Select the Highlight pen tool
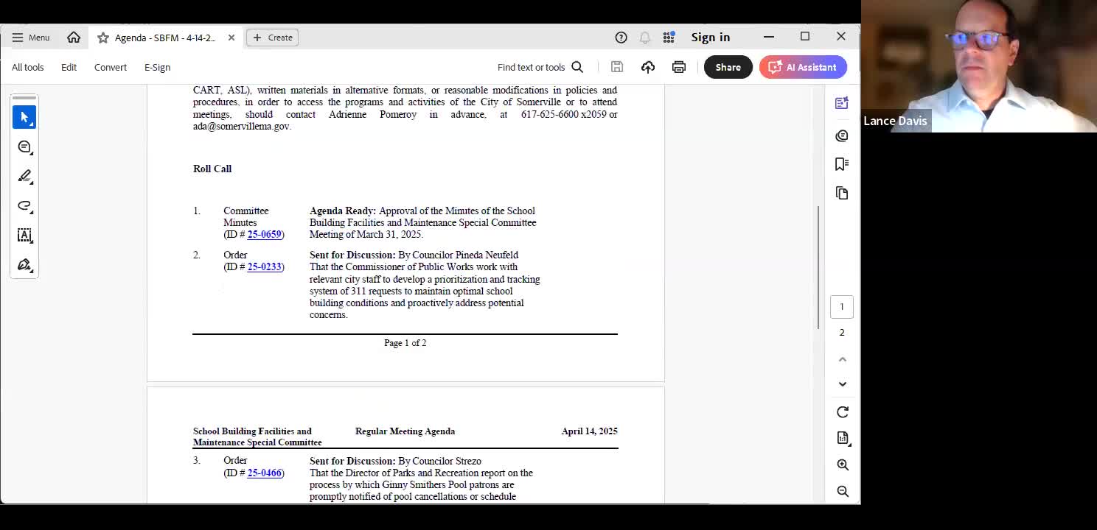Image resolution: width=1097 pixels, height=530 pixels. pos(24,176)
